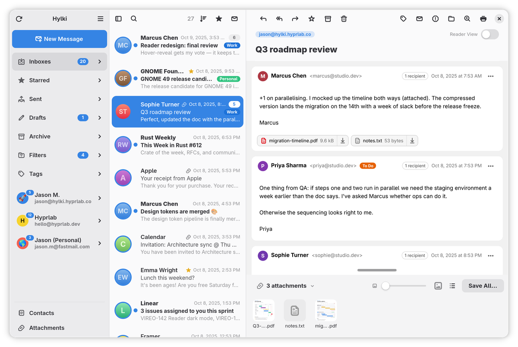Open the Rust Weekly email
The image size is (518, 347).
[x=177, y=145]
